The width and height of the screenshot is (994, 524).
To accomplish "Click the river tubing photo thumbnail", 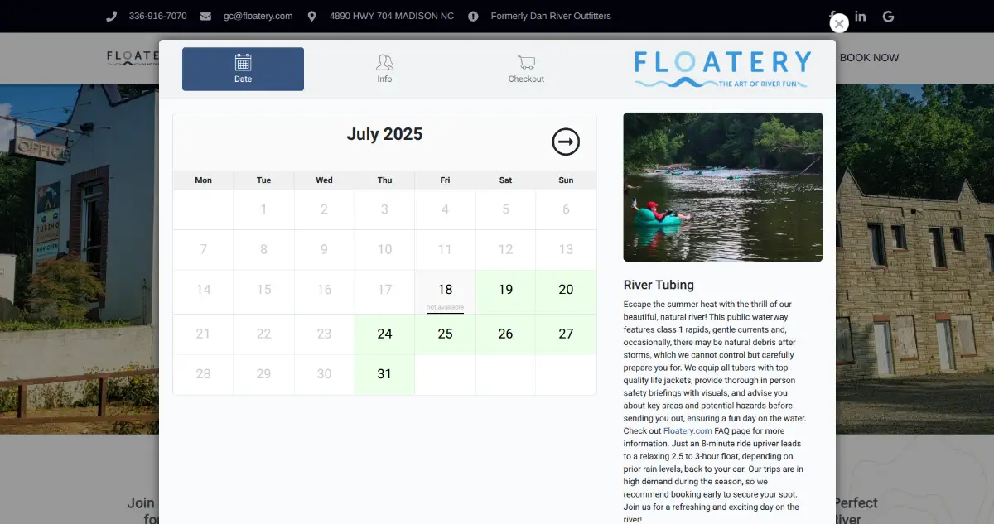I will (x=722, y=187).
